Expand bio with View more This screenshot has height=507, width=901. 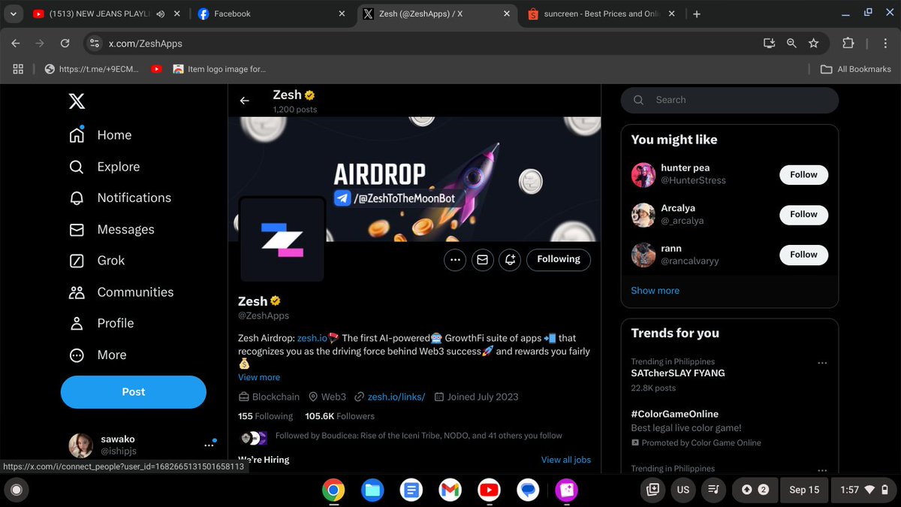click(259, 377)
